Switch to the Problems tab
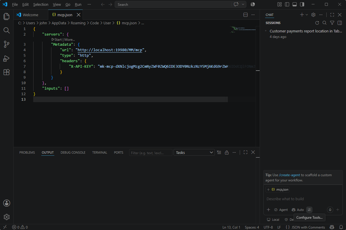Screen dimensions: 346x230 pyautogui.click(x=27, y=152)
